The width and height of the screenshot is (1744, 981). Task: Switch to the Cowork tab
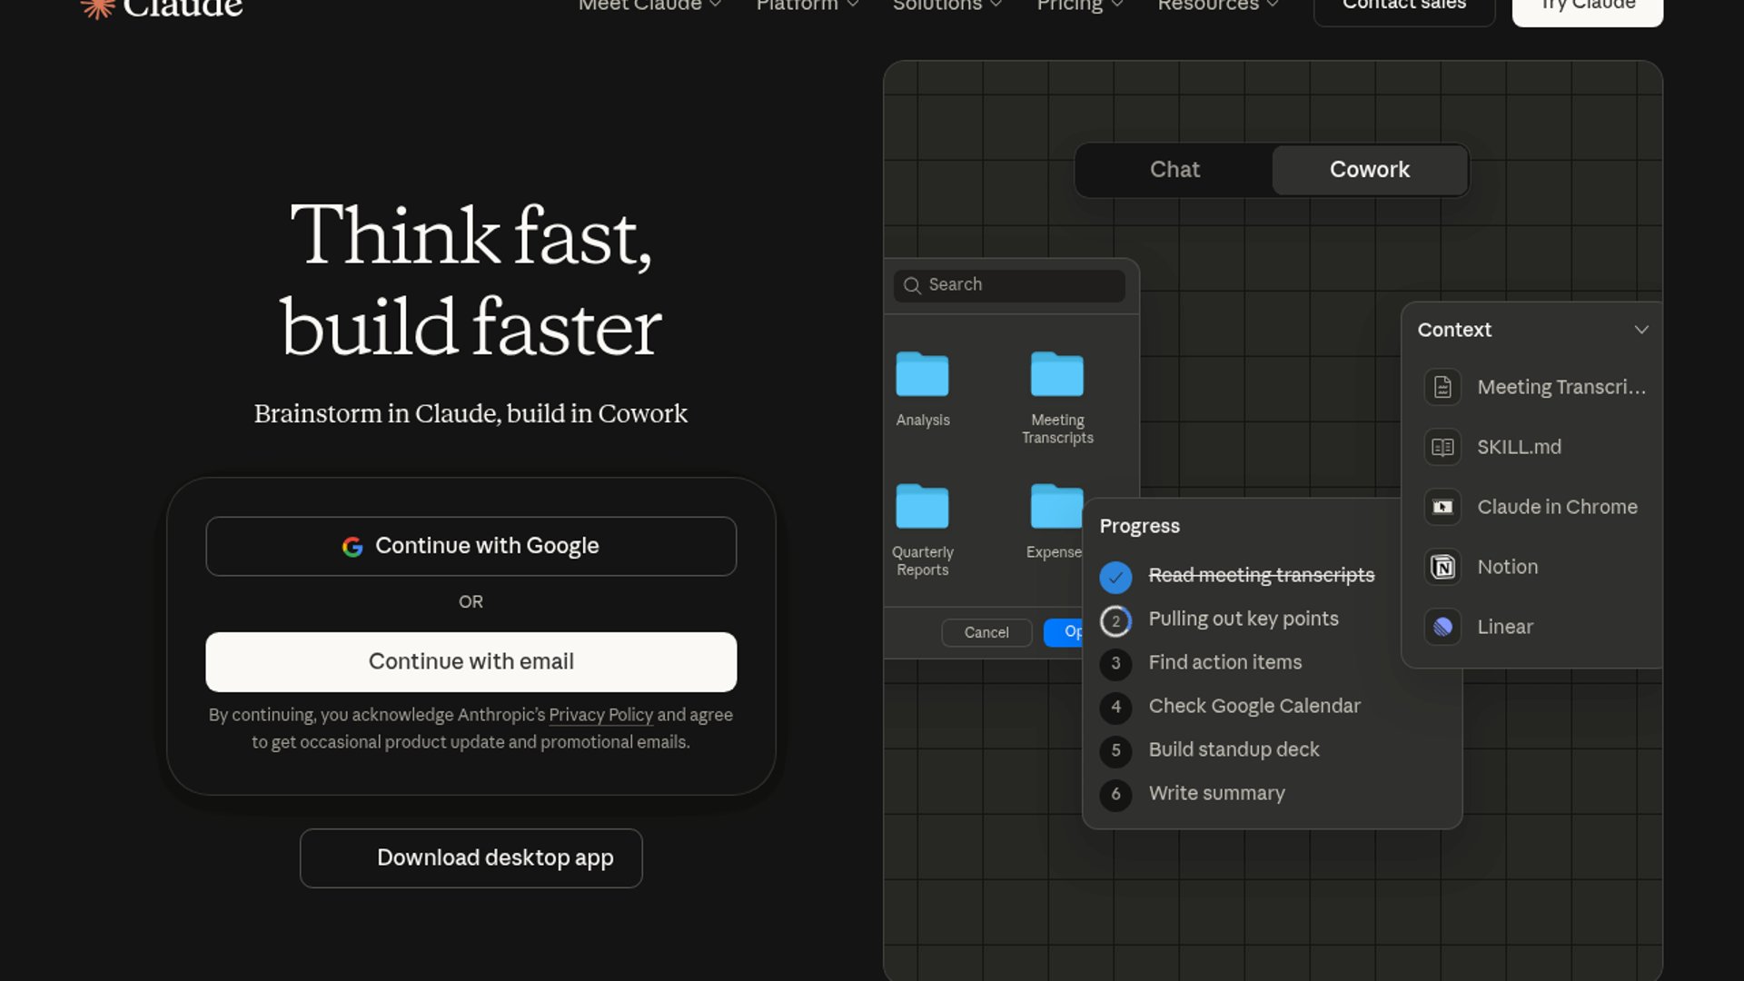point(1369,170)
